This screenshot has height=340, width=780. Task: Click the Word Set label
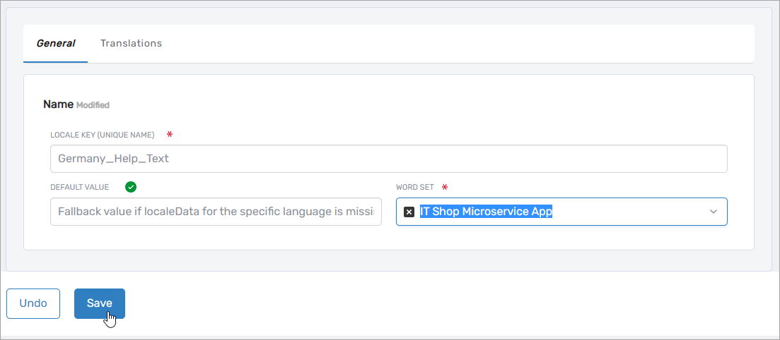coord(415,188)
